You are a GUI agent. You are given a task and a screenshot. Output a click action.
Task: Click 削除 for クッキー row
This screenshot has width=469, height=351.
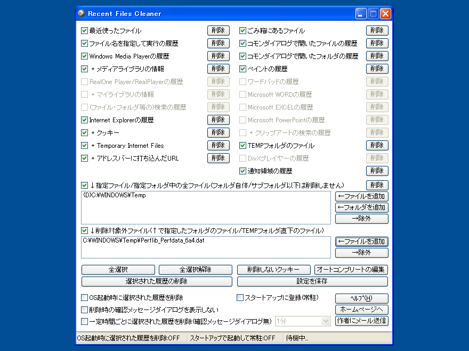point(219,132)
